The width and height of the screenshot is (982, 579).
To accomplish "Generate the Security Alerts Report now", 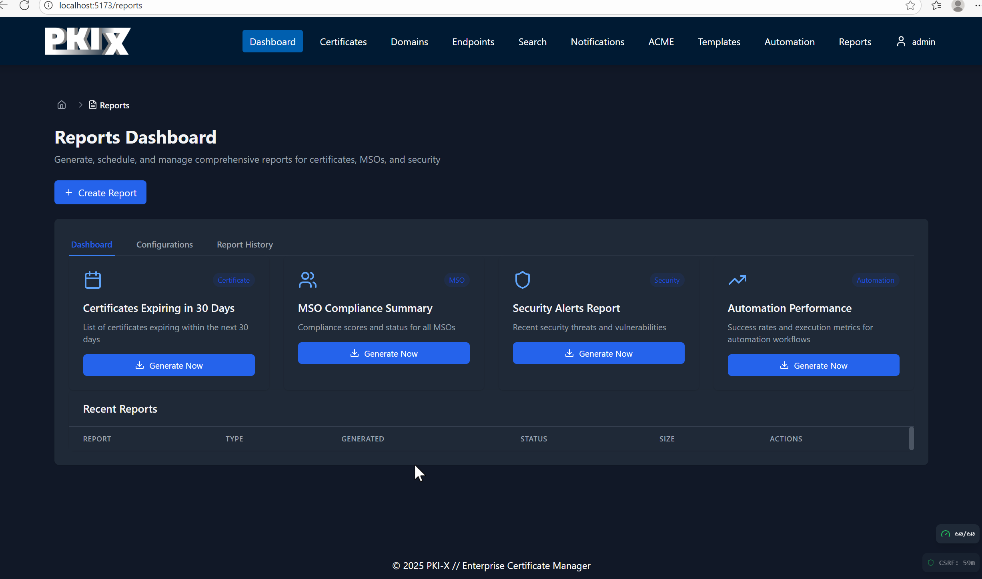I will tap(598, 353).
